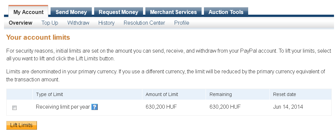The height and width of the screenshot is (133, 336).
Task: Click the Type of Limit column header
Action: coord(50,94)
